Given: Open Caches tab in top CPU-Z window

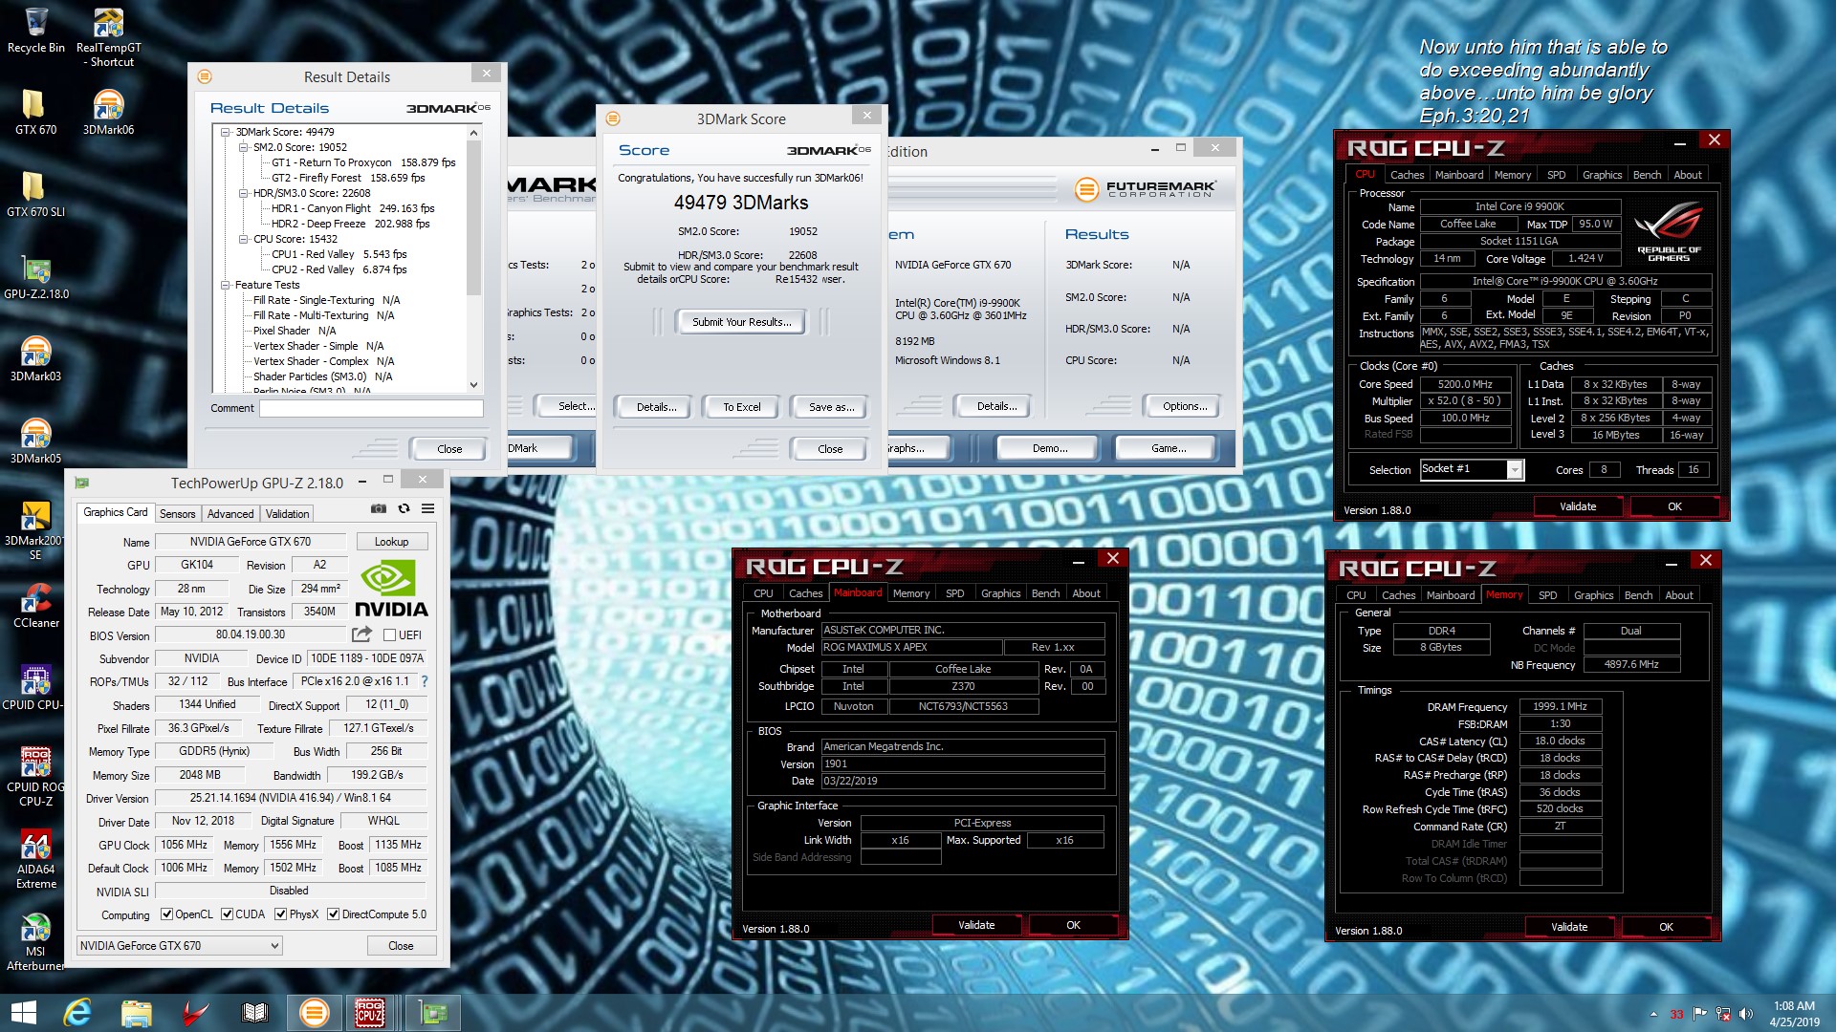Looking at the screenshot, I should [x=1407, y=175].
